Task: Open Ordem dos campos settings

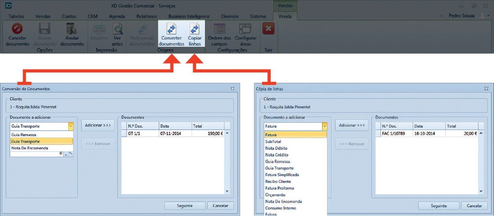Action: tap(219, 29)
